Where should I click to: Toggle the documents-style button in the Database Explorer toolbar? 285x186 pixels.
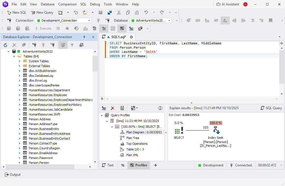point(63,45)
